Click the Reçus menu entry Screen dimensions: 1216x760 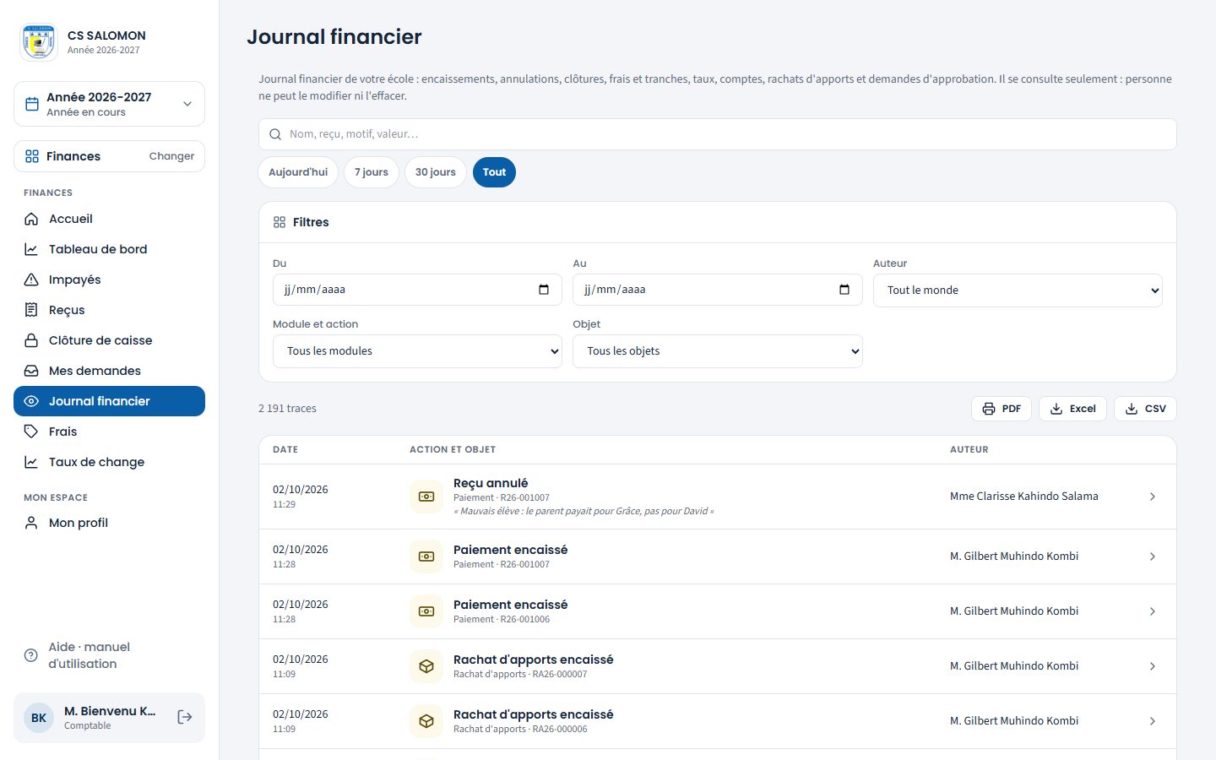[x=109, y=310]
